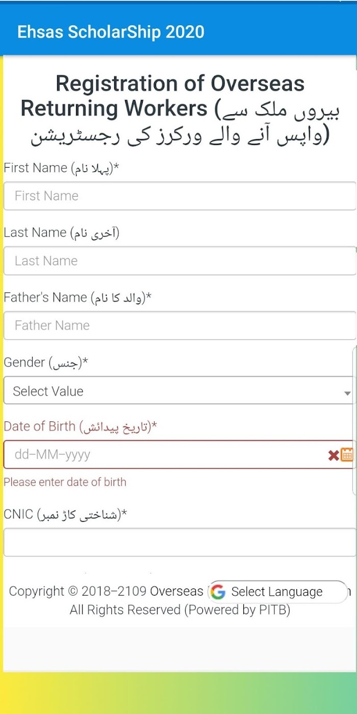
Task: Click the 'Please enter date of birth' error text
Action: [x=65, y=482]
